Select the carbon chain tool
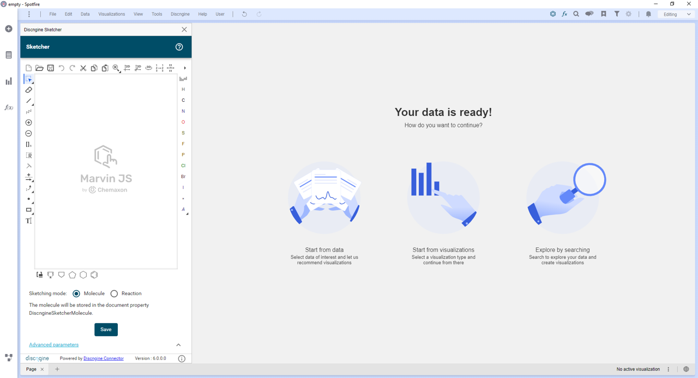 [29, 112]
